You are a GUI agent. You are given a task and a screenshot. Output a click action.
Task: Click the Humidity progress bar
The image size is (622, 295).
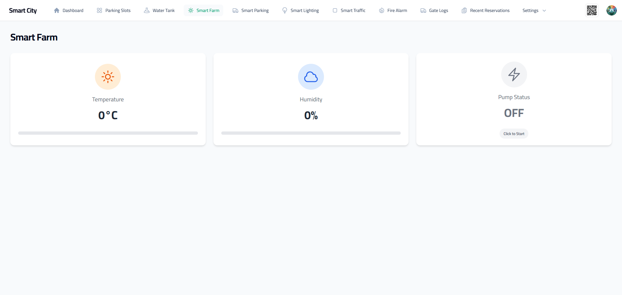coord(311,133)
